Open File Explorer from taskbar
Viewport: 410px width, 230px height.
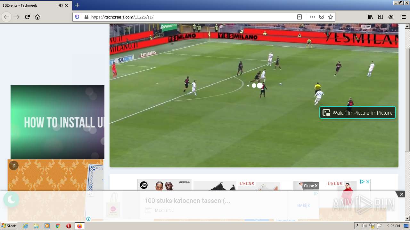36,226
